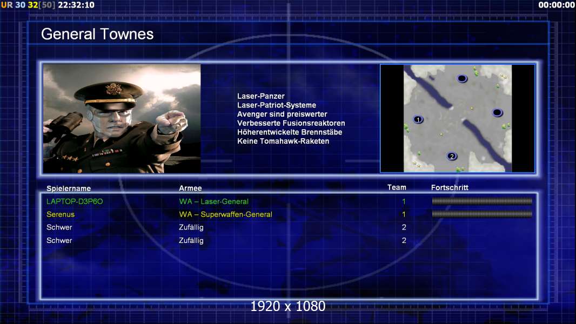Screen dimensions: 576x324
Task: Select the Serenus player name
Action: 61,214
